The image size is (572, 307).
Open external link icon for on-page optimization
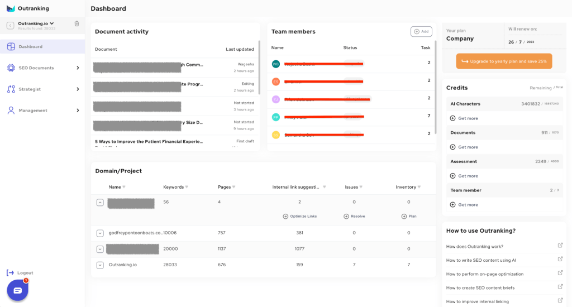pyautogui.click(x=560, y=273)
